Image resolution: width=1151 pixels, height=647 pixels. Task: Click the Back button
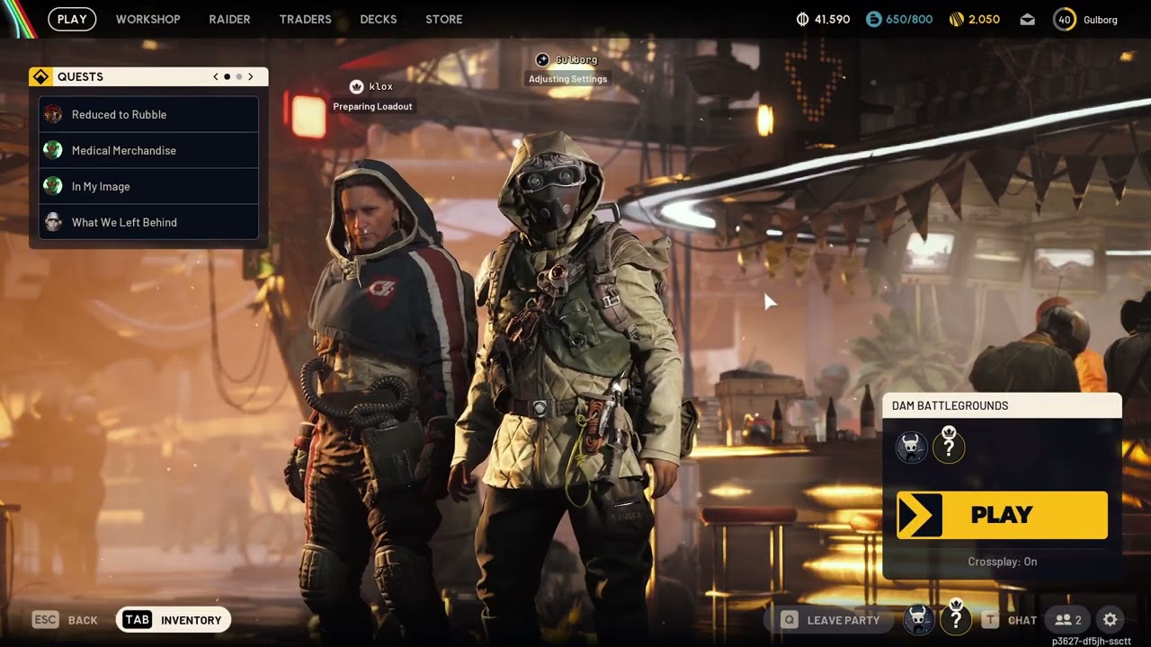(x=65, y=619)
